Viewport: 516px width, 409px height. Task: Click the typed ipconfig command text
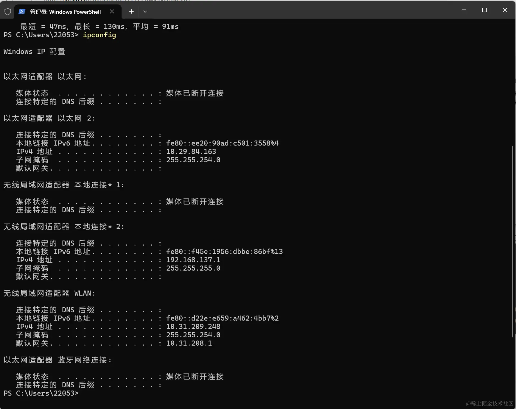coord(100,35)
